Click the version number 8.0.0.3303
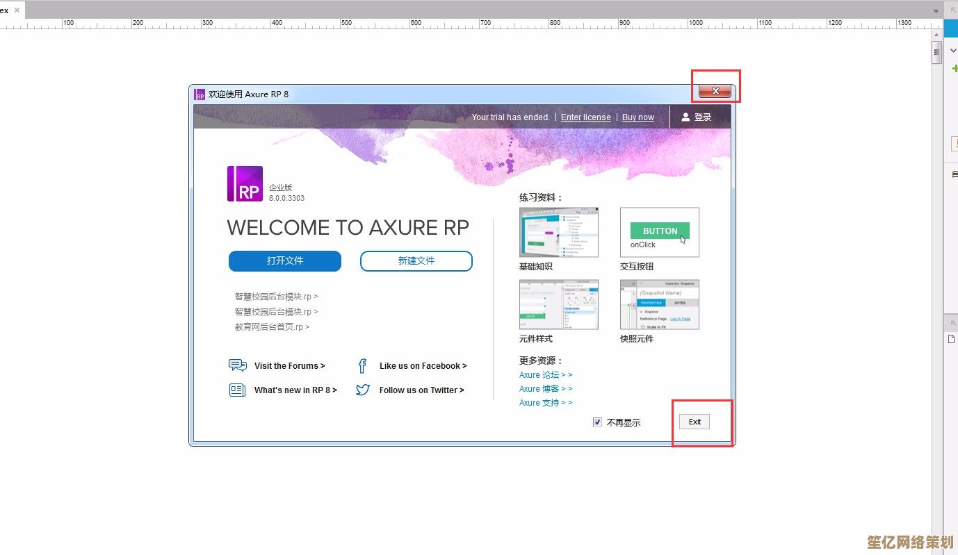The height and width of the screenshot is (555, 958). click(x=286, y=198)
